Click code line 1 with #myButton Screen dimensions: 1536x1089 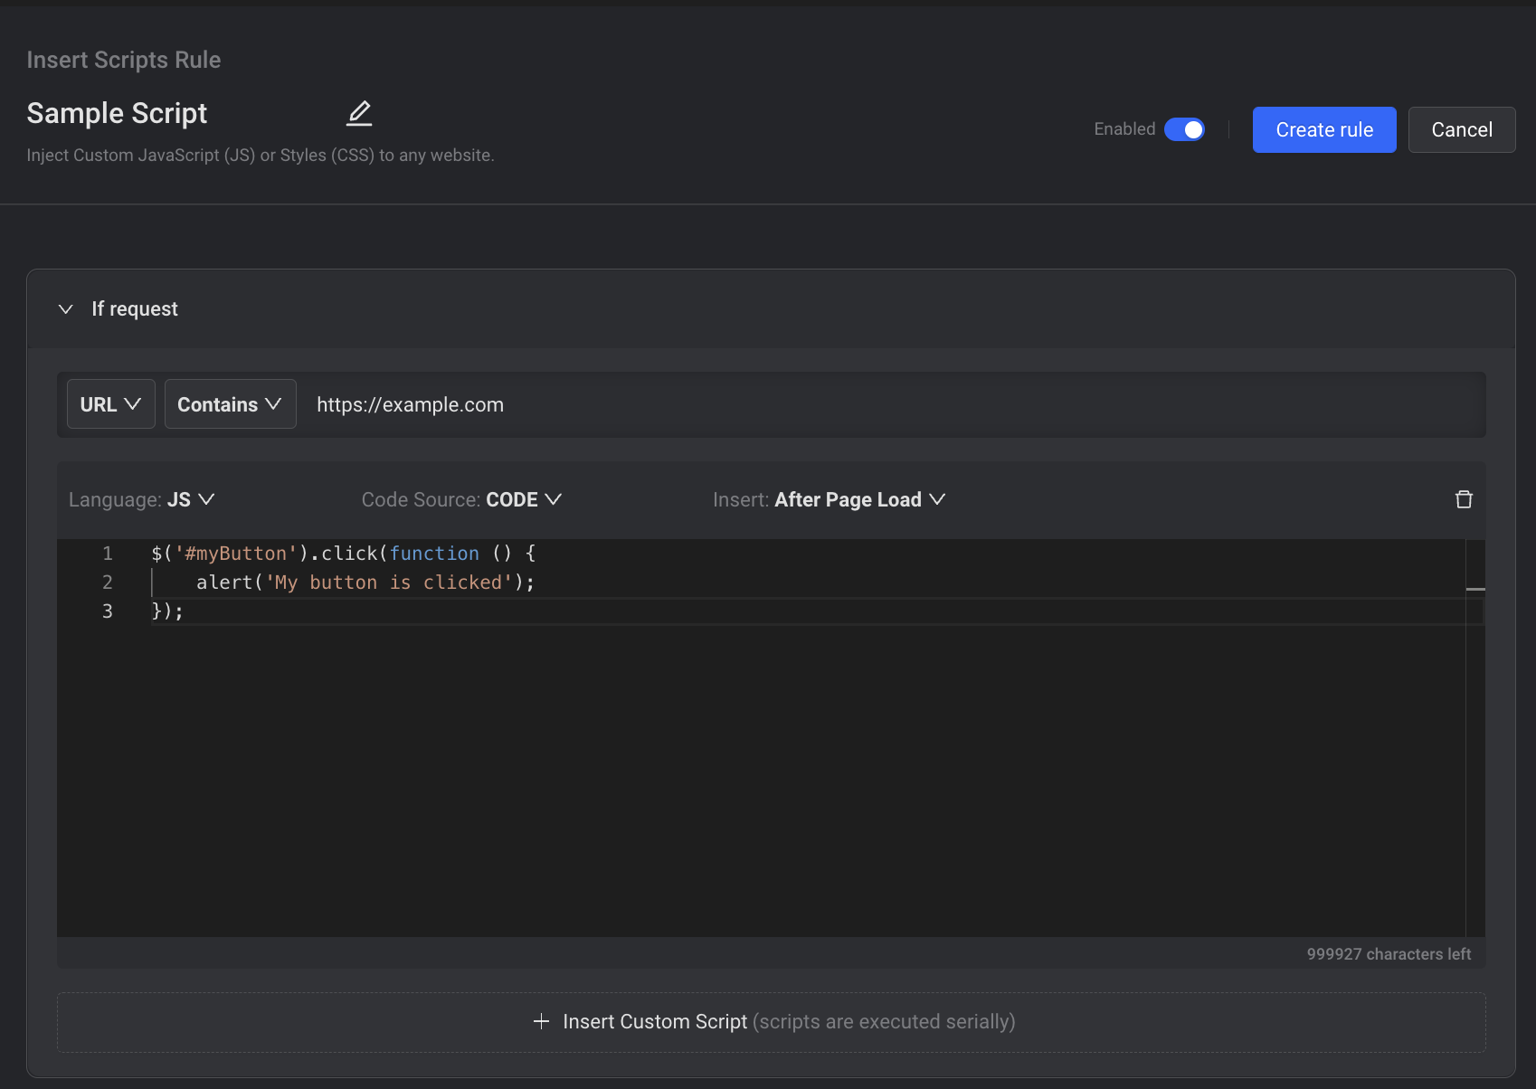click(344, 554)
